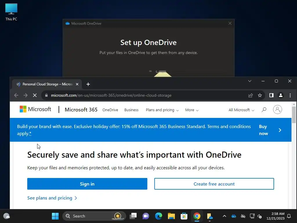The height and width of the screenshot is (223, 297).
Task: Click Create free account button
Action: [x=214, y=184]
